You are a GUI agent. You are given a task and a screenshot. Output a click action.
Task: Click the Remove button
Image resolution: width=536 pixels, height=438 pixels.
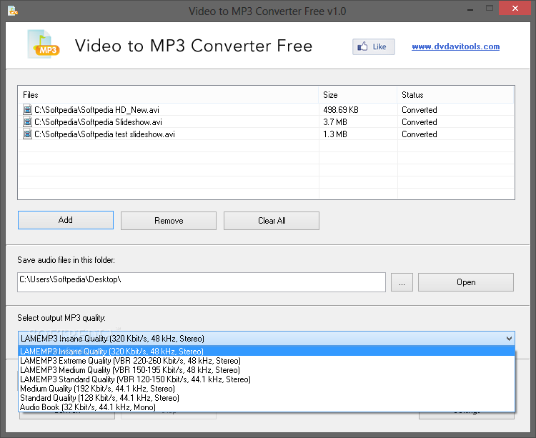tap(169, 221)
